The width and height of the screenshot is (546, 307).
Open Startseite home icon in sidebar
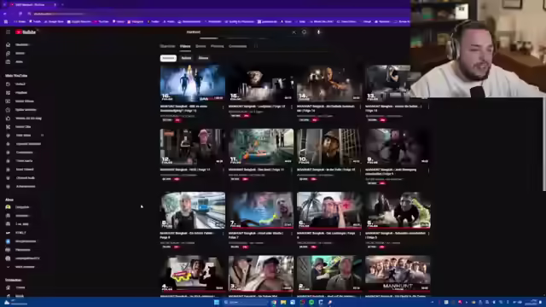pos(8,45)
